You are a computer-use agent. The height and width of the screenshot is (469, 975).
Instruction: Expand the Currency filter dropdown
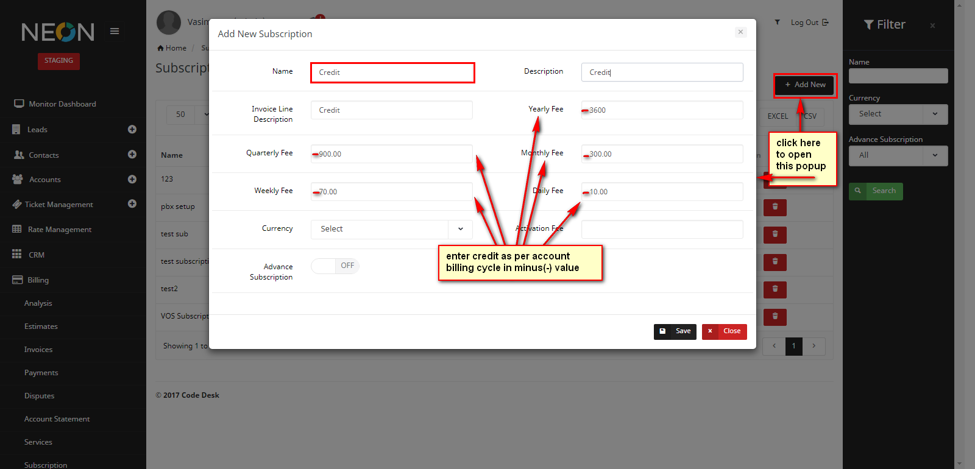pos(898,114)
